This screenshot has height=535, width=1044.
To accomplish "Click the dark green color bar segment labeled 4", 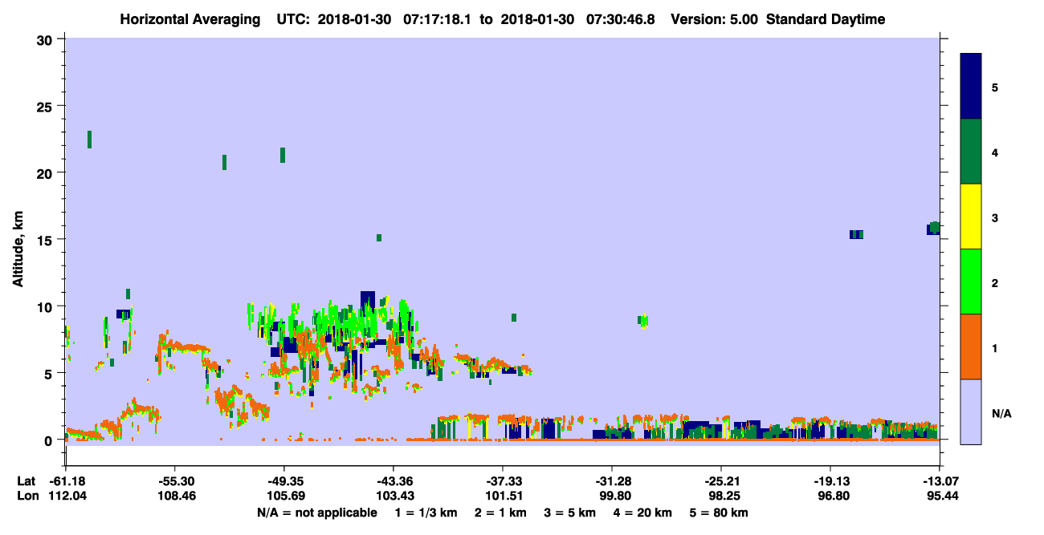I will (x=971, y=152).
